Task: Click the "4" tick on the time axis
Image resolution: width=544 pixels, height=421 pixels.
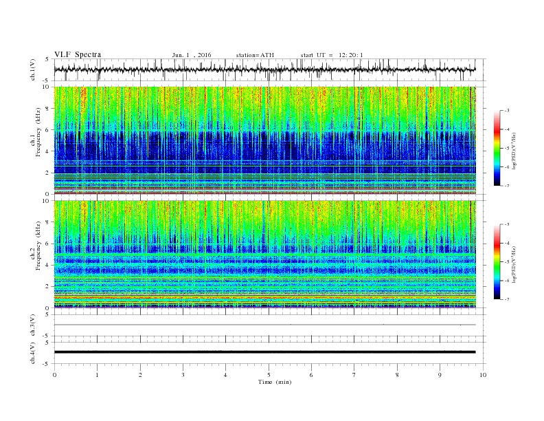Action: coord(225,375)
